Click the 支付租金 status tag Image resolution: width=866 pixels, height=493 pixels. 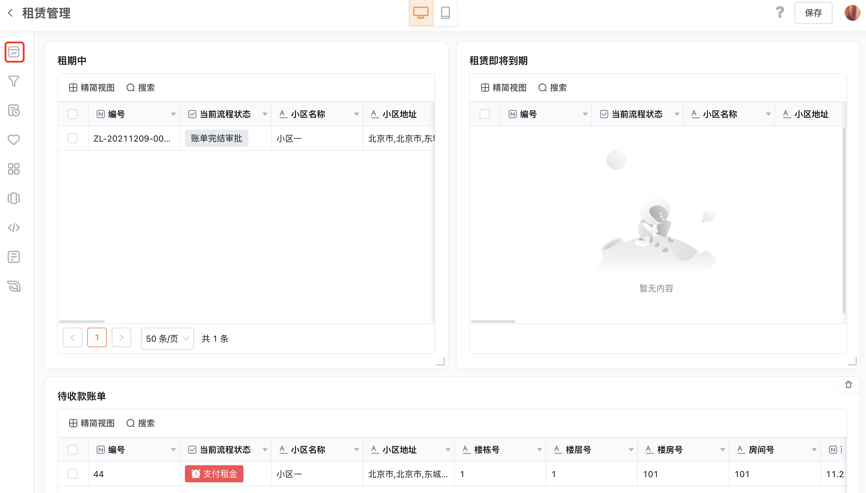[214, 474]
